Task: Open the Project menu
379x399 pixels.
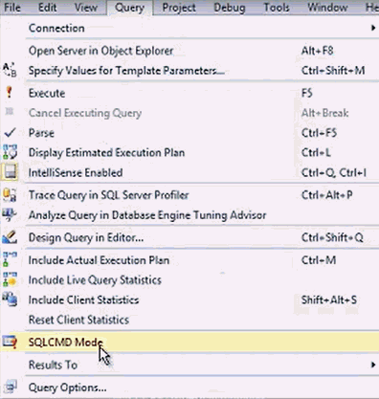Action: click(179, 8)
